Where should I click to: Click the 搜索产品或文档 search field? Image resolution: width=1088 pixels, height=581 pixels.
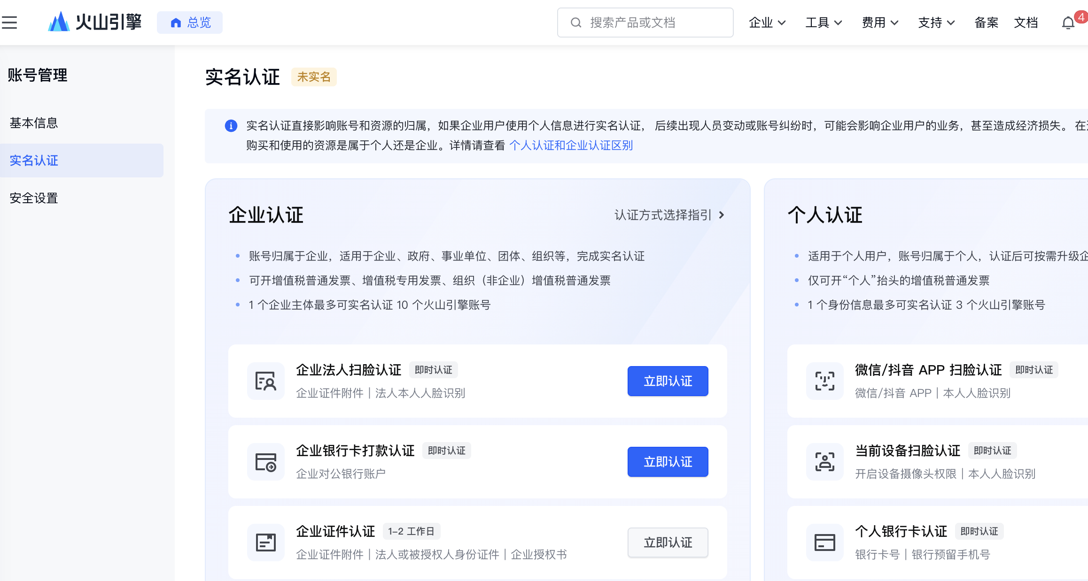coord(645,23)
